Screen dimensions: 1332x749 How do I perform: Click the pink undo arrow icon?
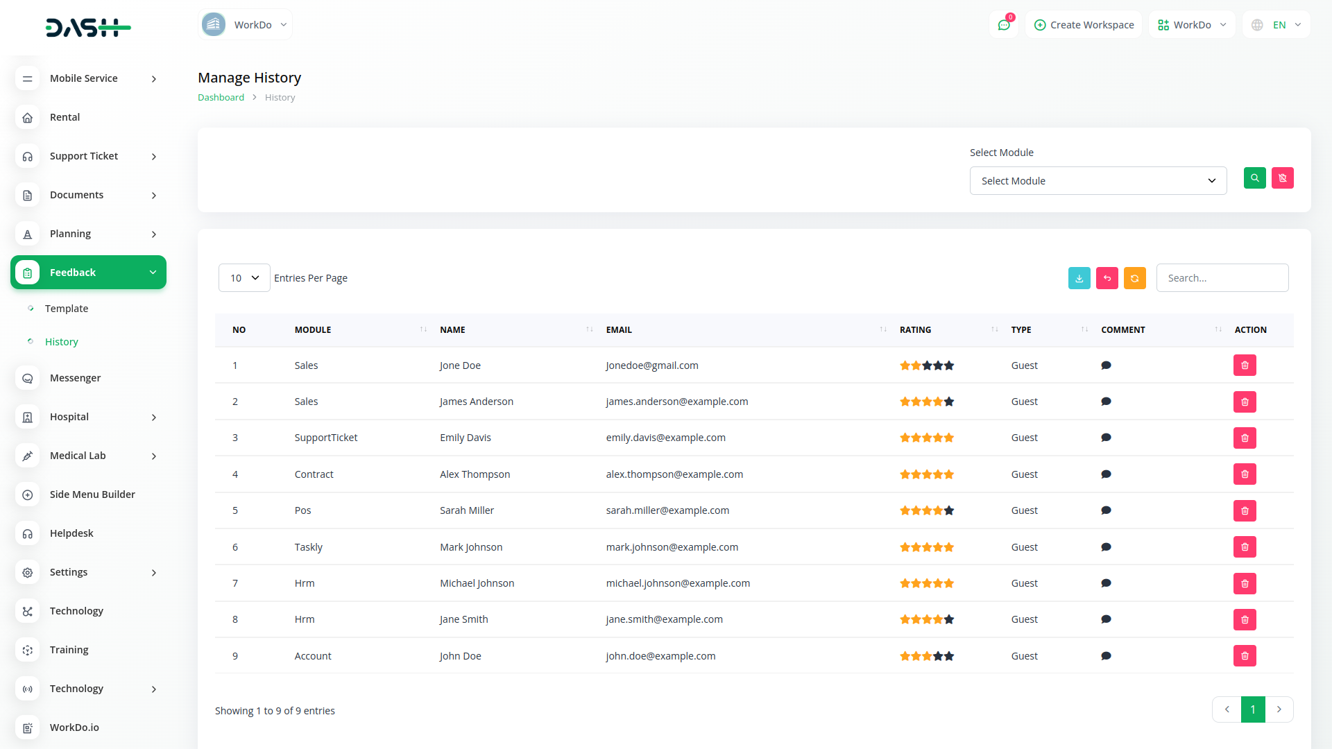click(1107, 278)
